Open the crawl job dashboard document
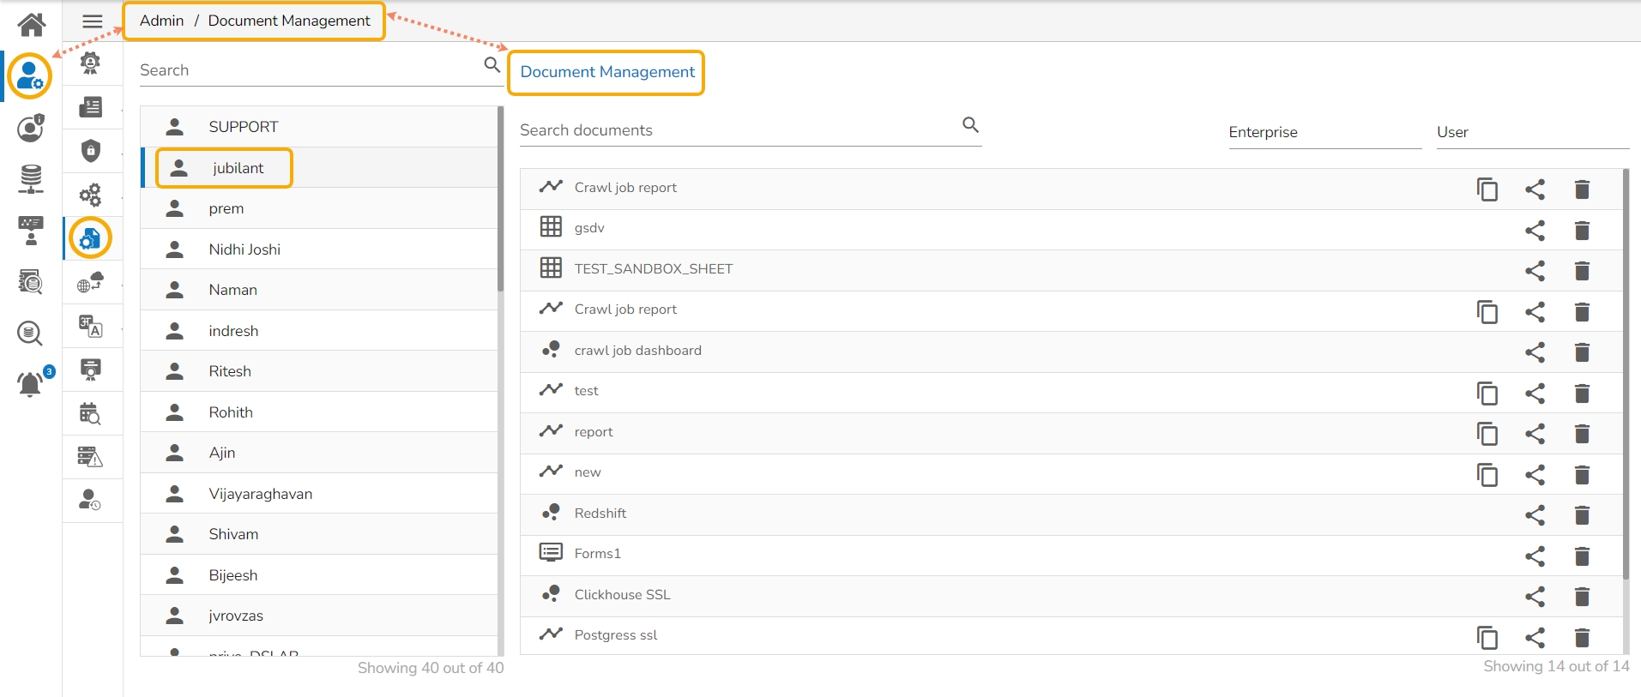 637,351
